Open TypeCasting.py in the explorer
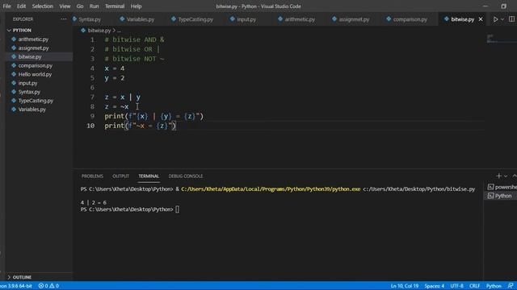517x290 pixels. point(36,101)
